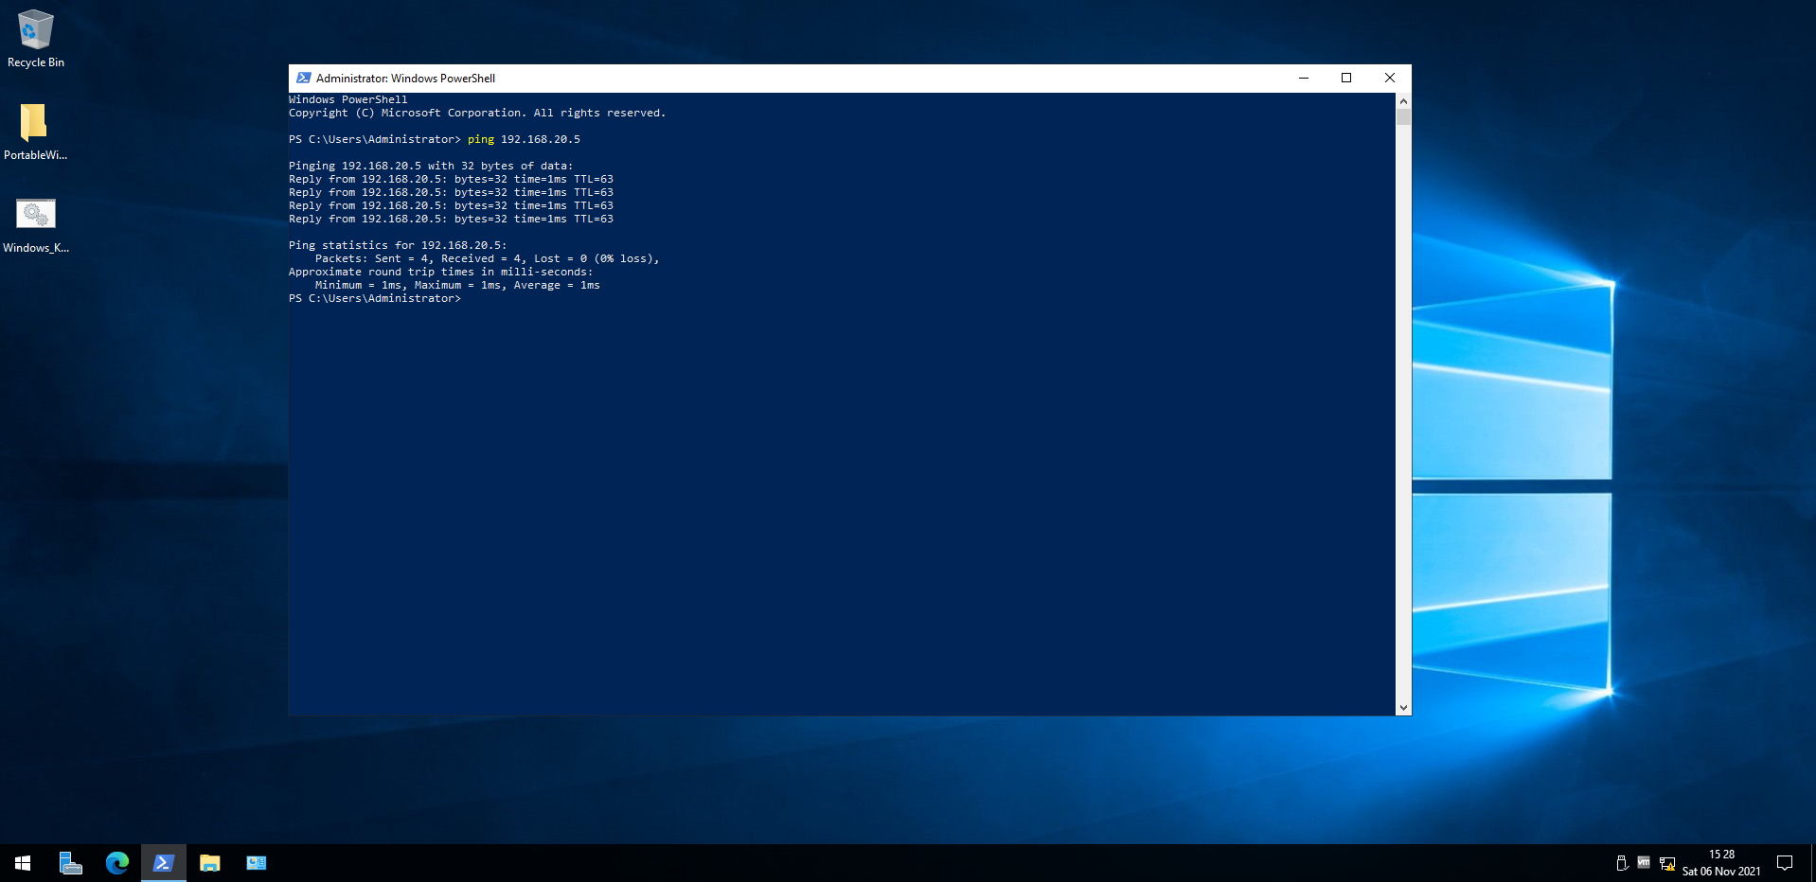
Task: Click the USB safely remove tray icon
Action: point(1622,863)
